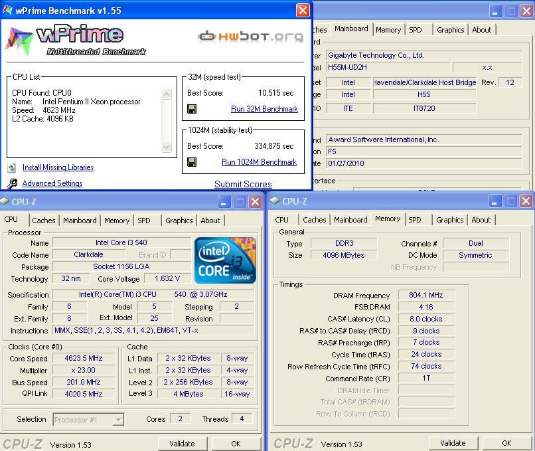
Task: Open Caches tab in bottom-right CPU-Z window
Action: [314, 220]
